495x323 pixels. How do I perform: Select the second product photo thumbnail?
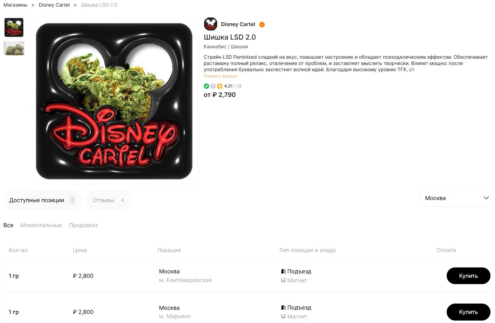[x=14, y=48]
